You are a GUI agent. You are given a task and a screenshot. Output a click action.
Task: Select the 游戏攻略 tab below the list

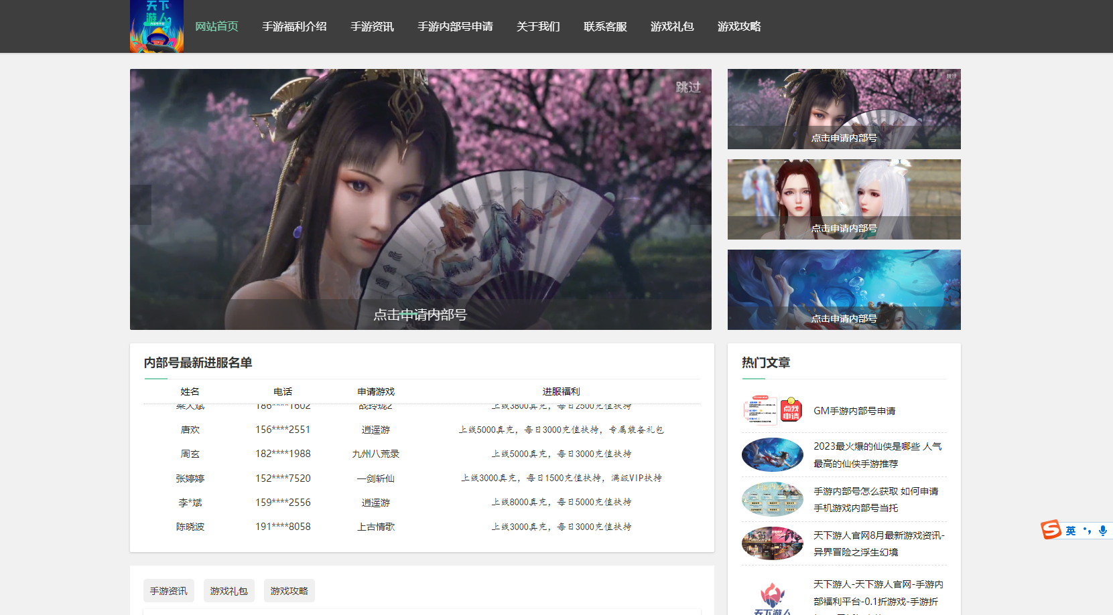289,591
